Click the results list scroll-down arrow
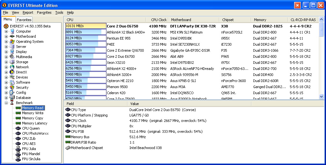 point(321,96)
